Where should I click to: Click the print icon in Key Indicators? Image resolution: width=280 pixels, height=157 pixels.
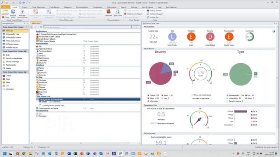tap(273, 31)
